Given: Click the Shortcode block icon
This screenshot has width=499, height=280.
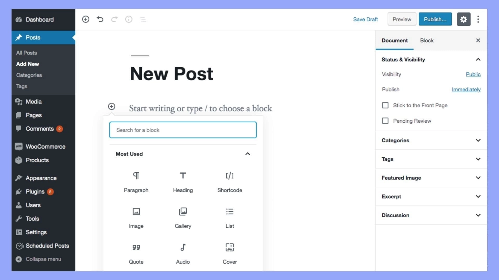Looking at the screenshot, I should click(230, 175).
